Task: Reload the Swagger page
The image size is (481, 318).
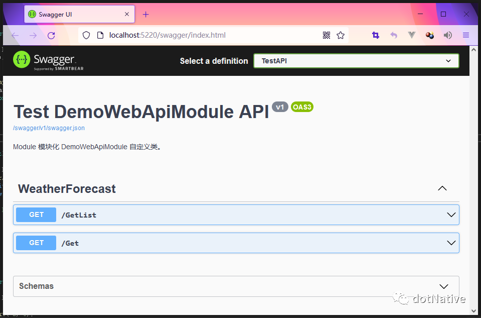Action: 51,35
